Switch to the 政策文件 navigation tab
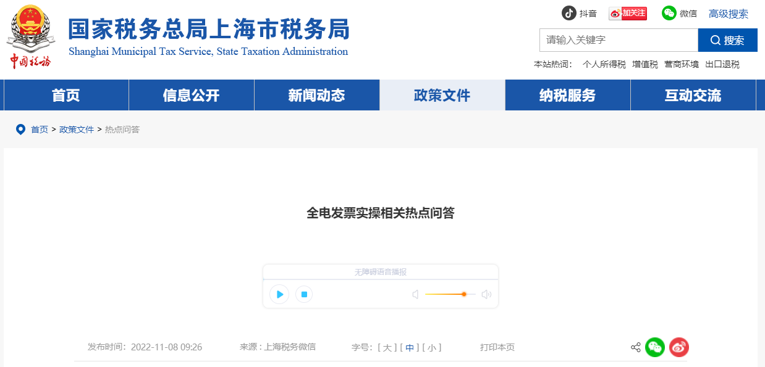 click(442, 94)
